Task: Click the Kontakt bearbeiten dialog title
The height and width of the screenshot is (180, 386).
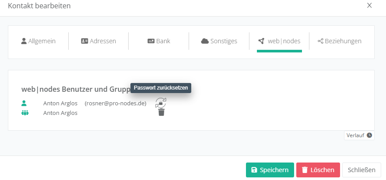Action: 39,6
